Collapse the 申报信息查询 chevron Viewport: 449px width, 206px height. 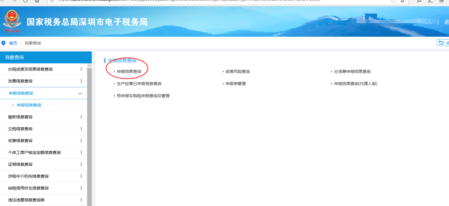tap(81, 93)
